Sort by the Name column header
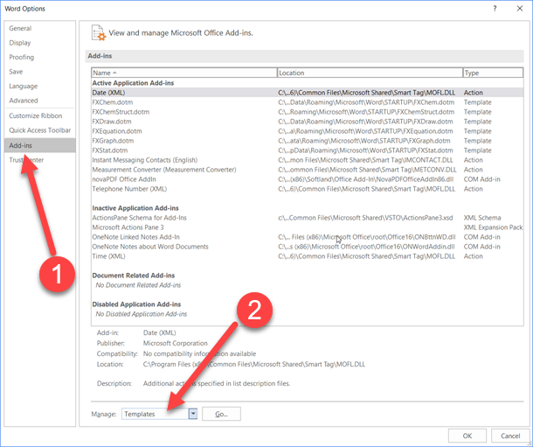The image size is (533, 447). pyautogui.click(x=184, y=73)
